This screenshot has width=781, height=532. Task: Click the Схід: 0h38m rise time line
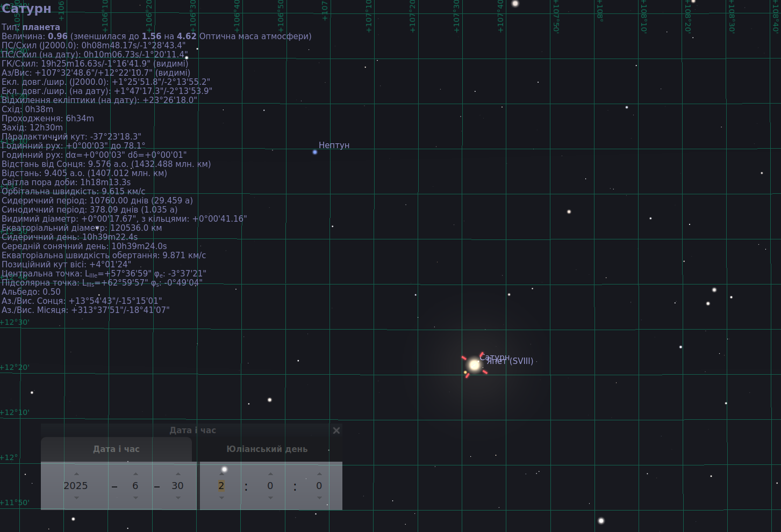click(27, 110)
